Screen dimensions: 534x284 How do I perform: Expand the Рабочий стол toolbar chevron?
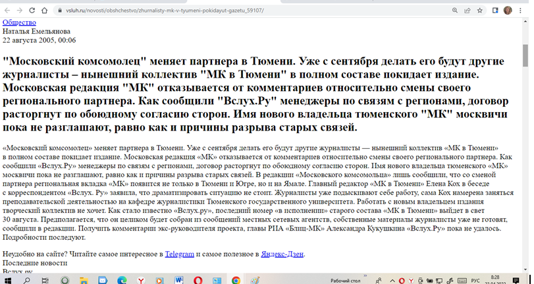click(365, 275)
